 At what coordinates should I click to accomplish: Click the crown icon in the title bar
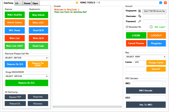(77, 2)
